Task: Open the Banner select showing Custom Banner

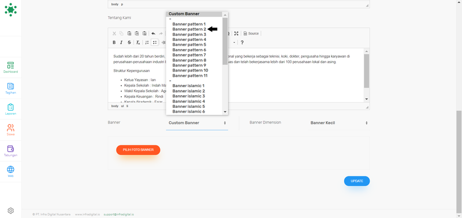Action: pos(197,123)
